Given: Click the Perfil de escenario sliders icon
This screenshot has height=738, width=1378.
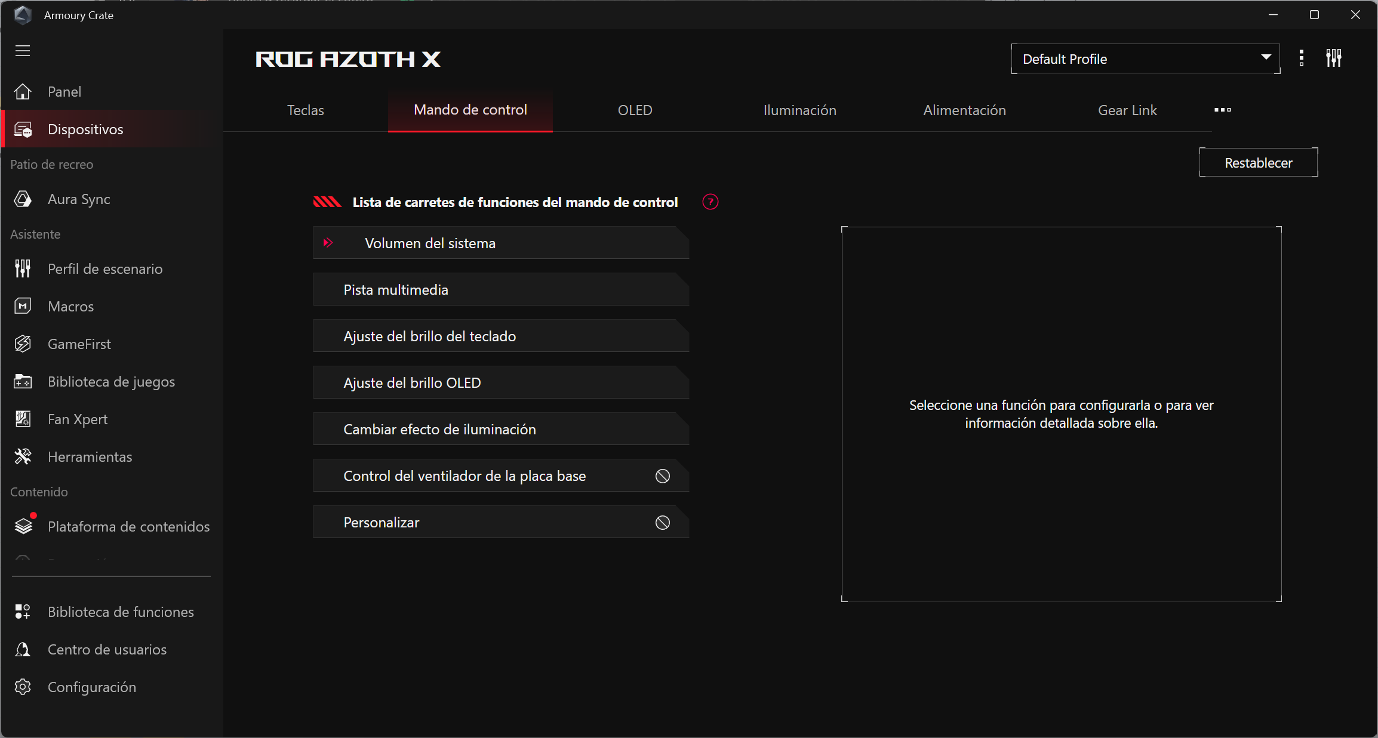Looking at the screenshot, I should click(23, 268).
